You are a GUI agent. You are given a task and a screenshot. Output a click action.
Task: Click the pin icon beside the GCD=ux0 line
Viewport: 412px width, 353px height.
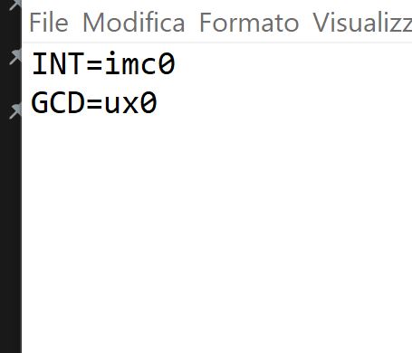[15, 110]
